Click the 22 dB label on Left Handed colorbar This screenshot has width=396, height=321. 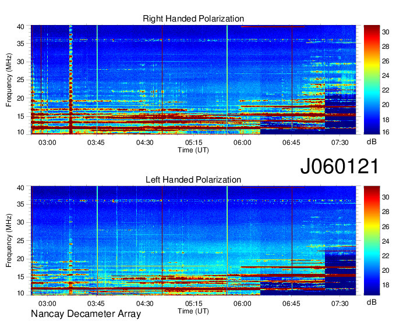[386, 256]
